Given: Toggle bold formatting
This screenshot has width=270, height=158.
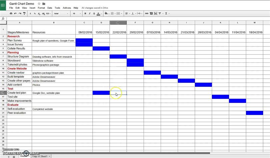Looking at the screenshot, I should [x=85, y=13].
